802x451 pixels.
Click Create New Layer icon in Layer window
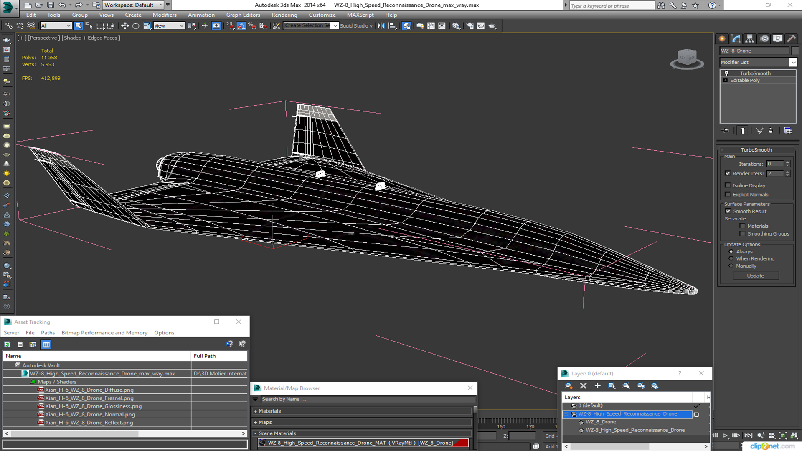(569, 386)
